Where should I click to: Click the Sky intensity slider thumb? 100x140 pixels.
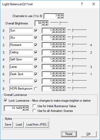tap(72, 37)
